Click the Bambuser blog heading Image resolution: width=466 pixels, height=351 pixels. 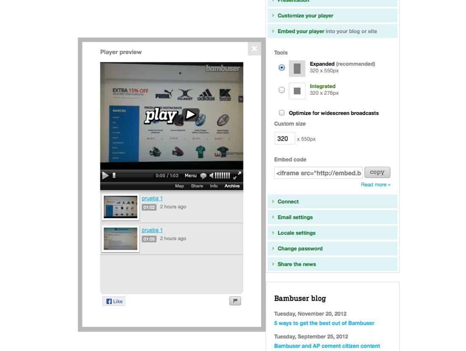click(x=300, y=298)
